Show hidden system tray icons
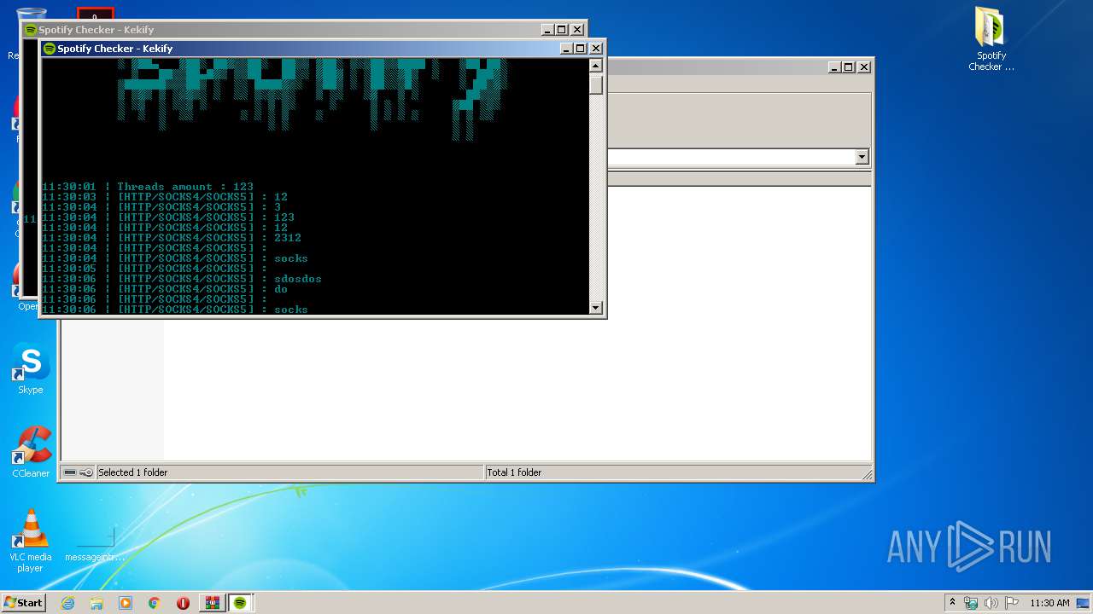Viewport: 1093px width, 614px height. point(952,602)
